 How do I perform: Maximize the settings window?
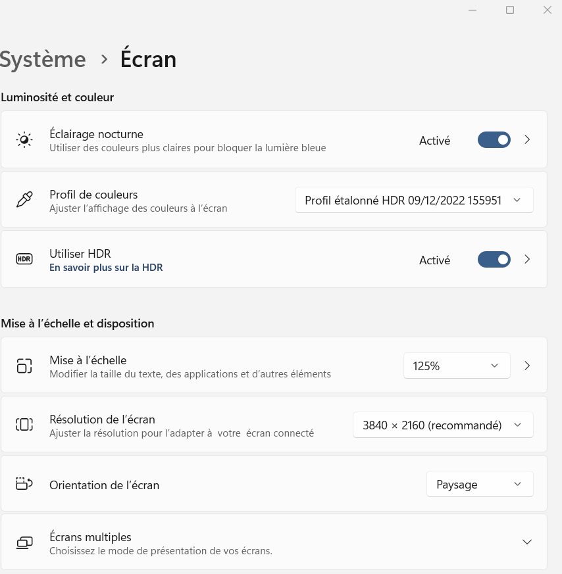click(x=510, y=10)
